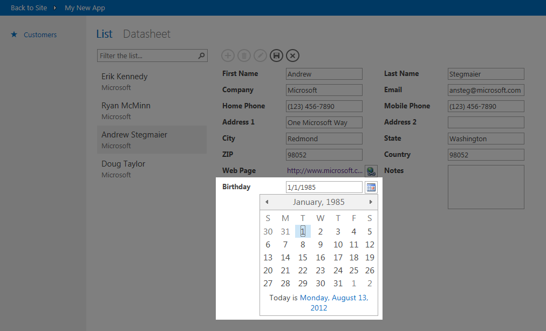This screenshot has width=546, height=331.
Task: Click the Add new item plus icon
Action: pyautogui.click(x=228, y=56)
